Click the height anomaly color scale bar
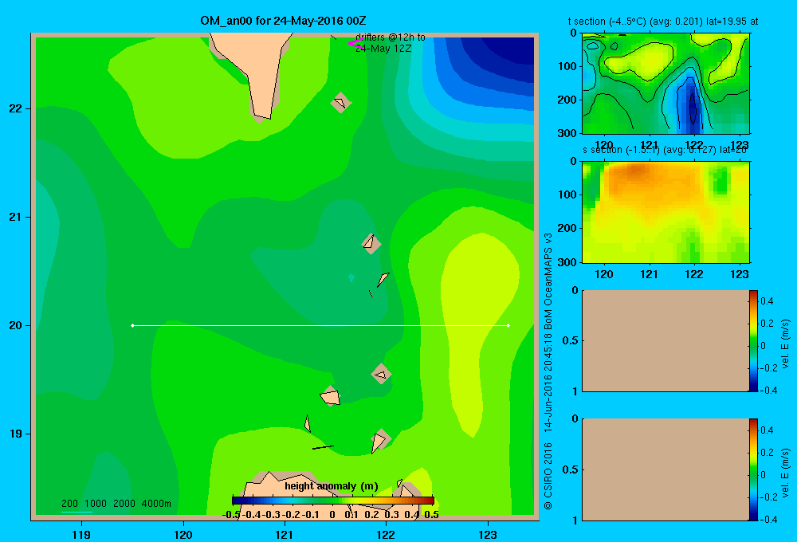This screenshot has width=797, height=542. [333, 501]
